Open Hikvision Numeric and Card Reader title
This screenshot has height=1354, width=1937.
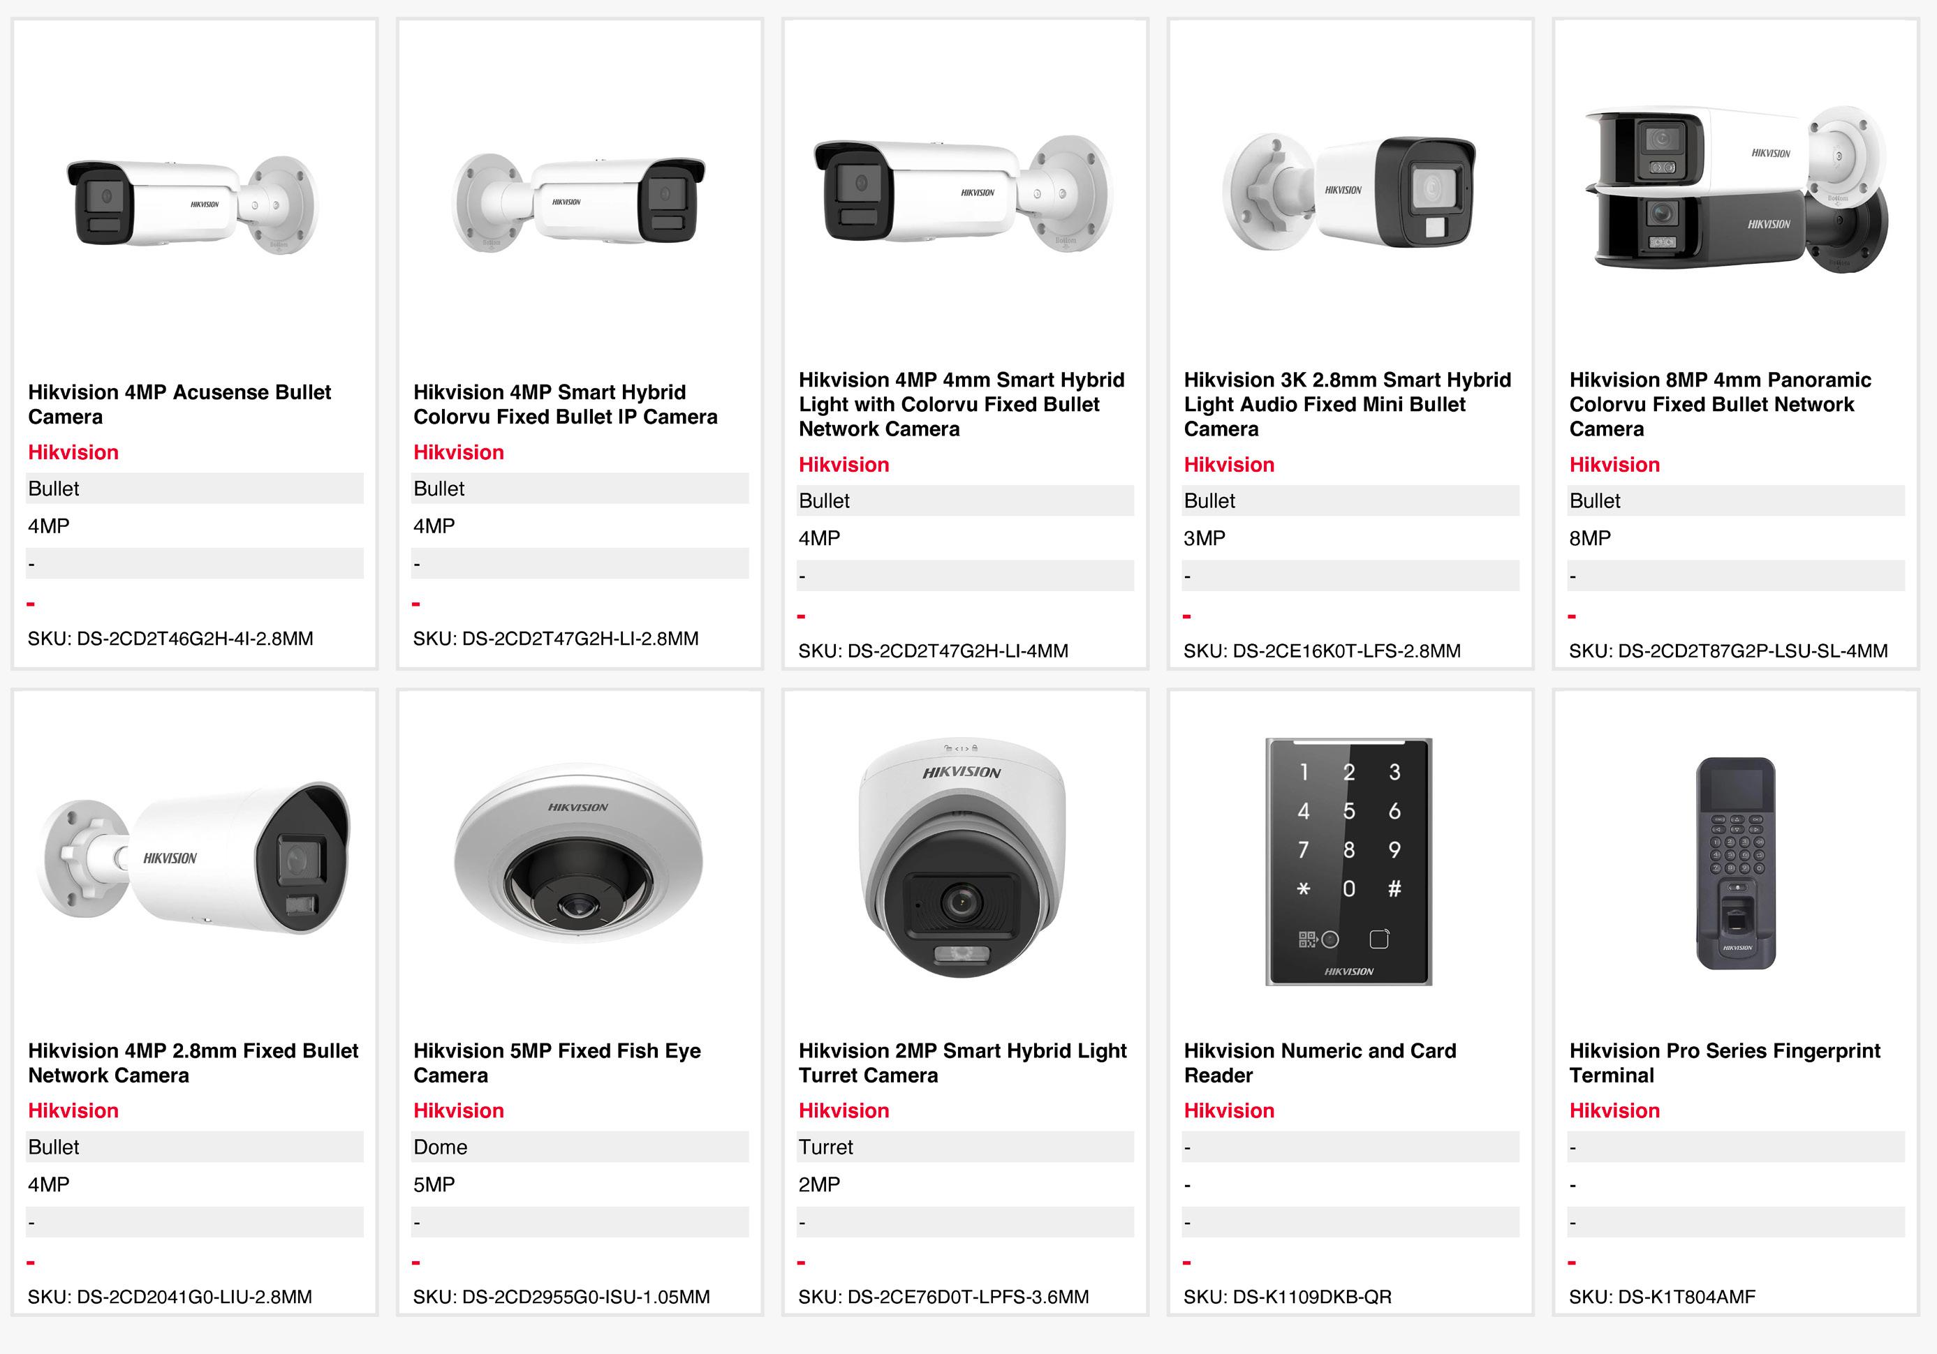[x=1320, y=1062]
